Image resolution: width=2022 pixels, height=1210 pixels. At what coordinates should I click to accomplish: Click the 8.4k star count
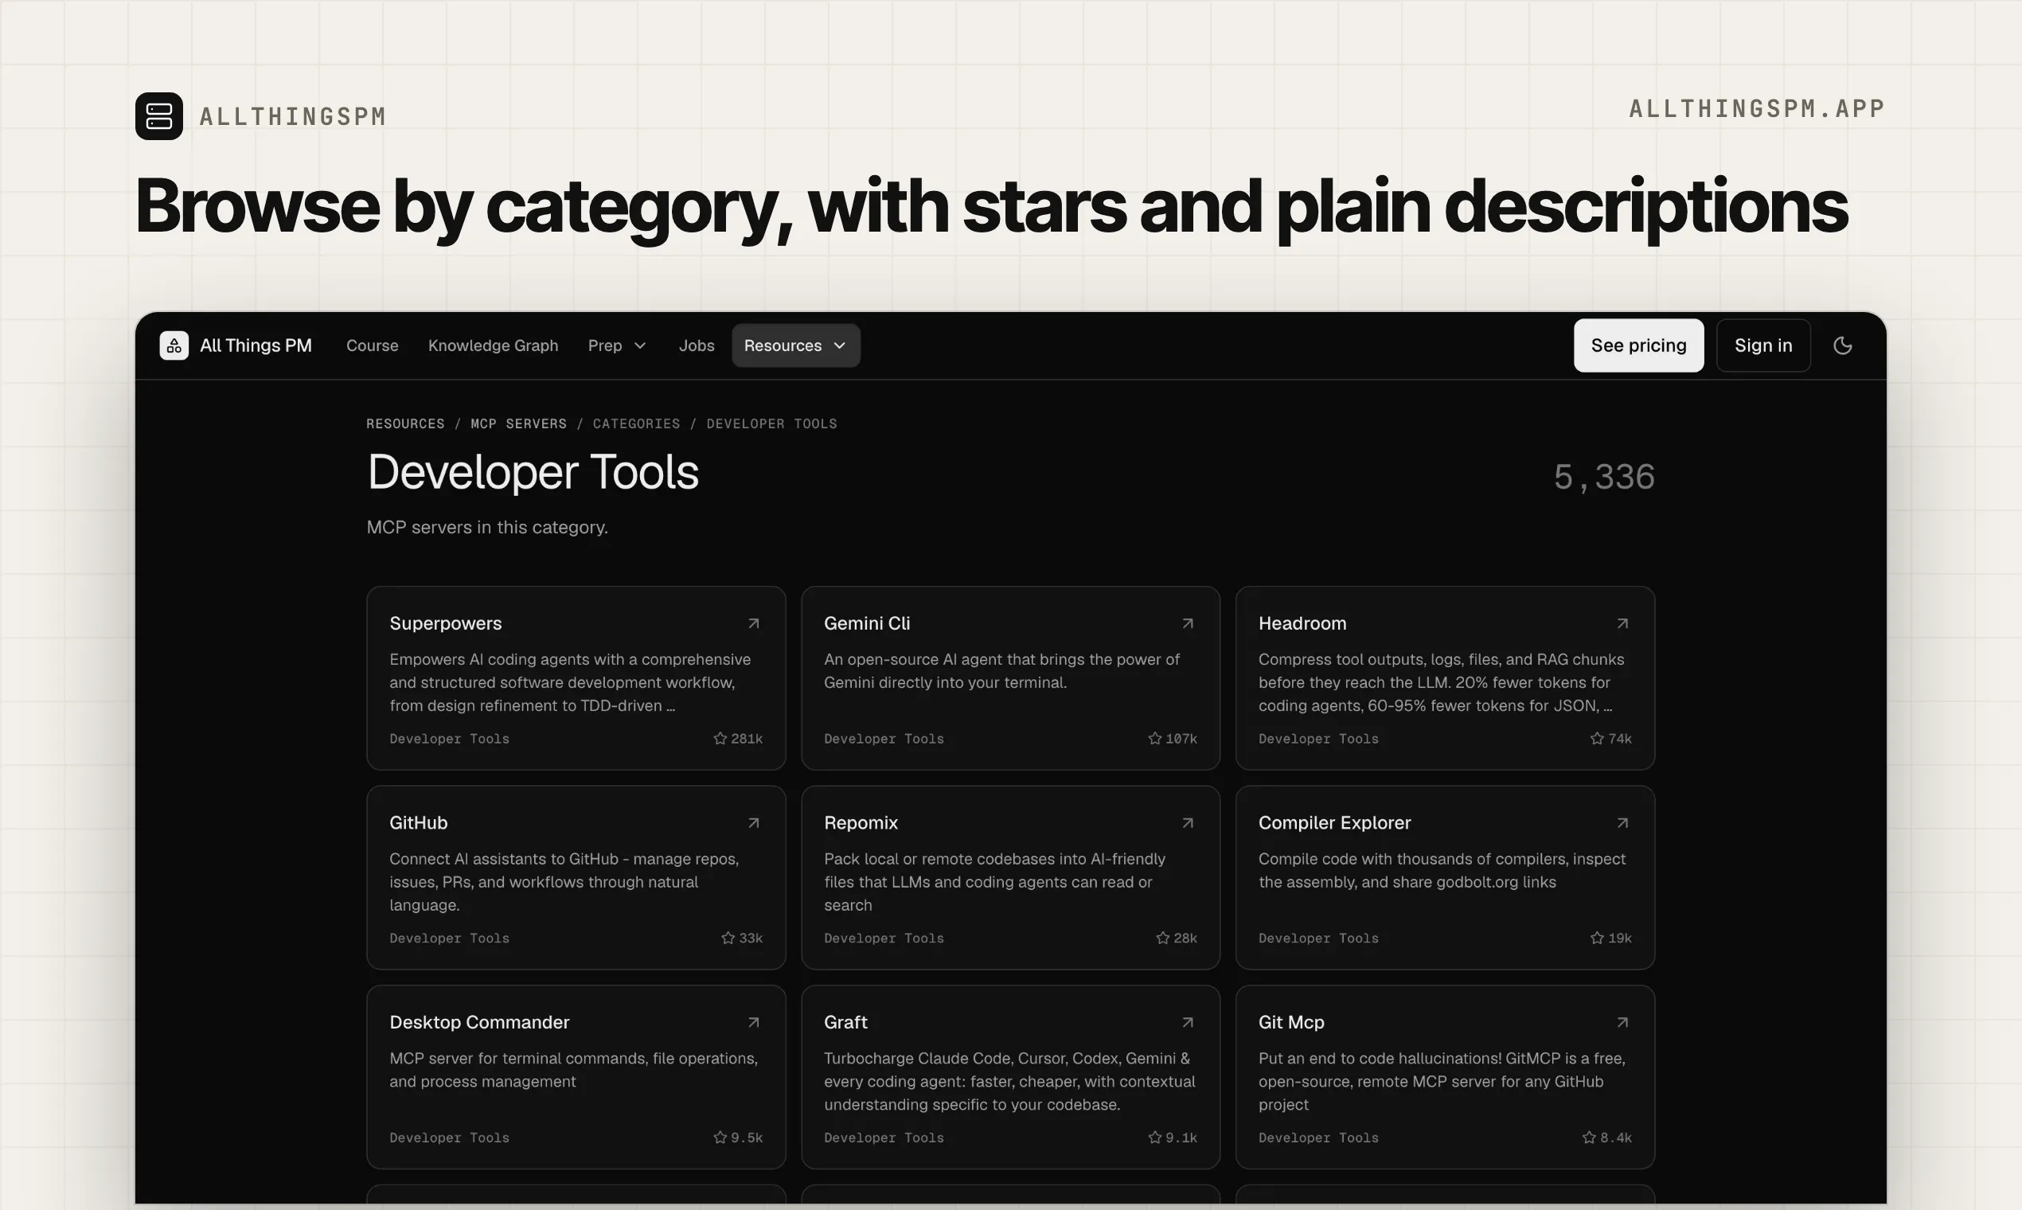pyautogui.click(x=1616, y=1138)
